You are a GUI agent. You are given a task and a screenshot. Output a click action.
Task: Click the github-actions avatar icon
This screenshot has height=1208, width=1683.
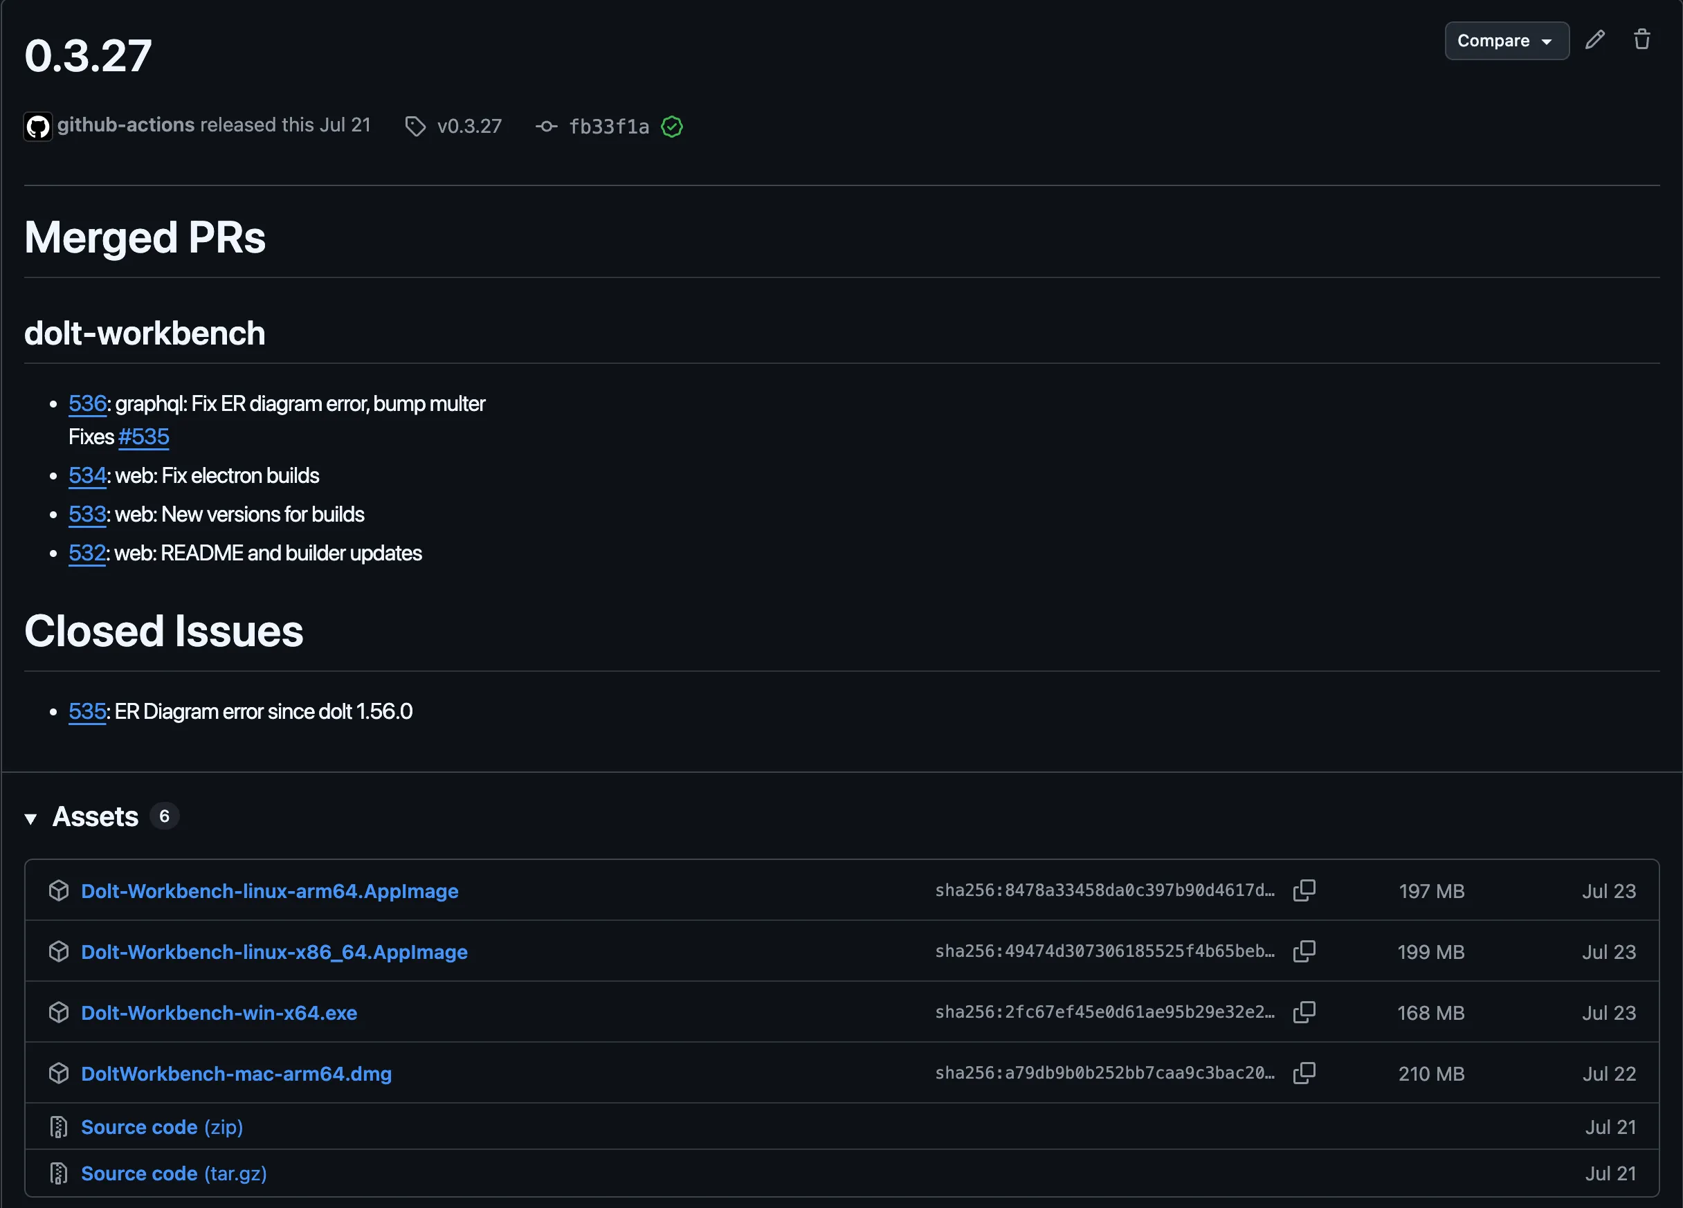(x=37, y=126)
